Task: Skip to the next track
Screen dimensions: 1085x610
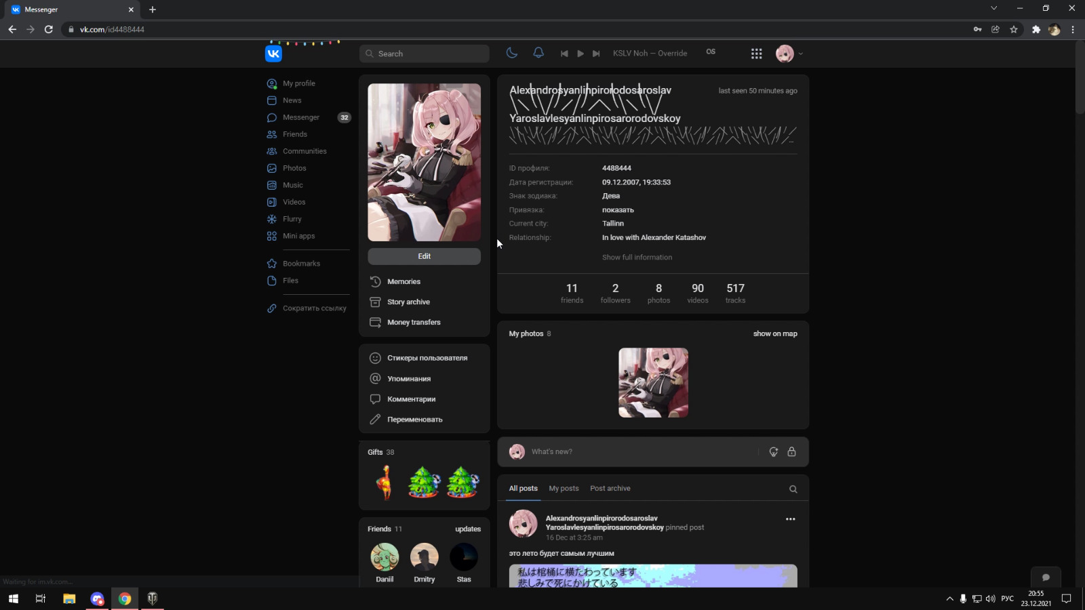Action: tap(596, 54)
